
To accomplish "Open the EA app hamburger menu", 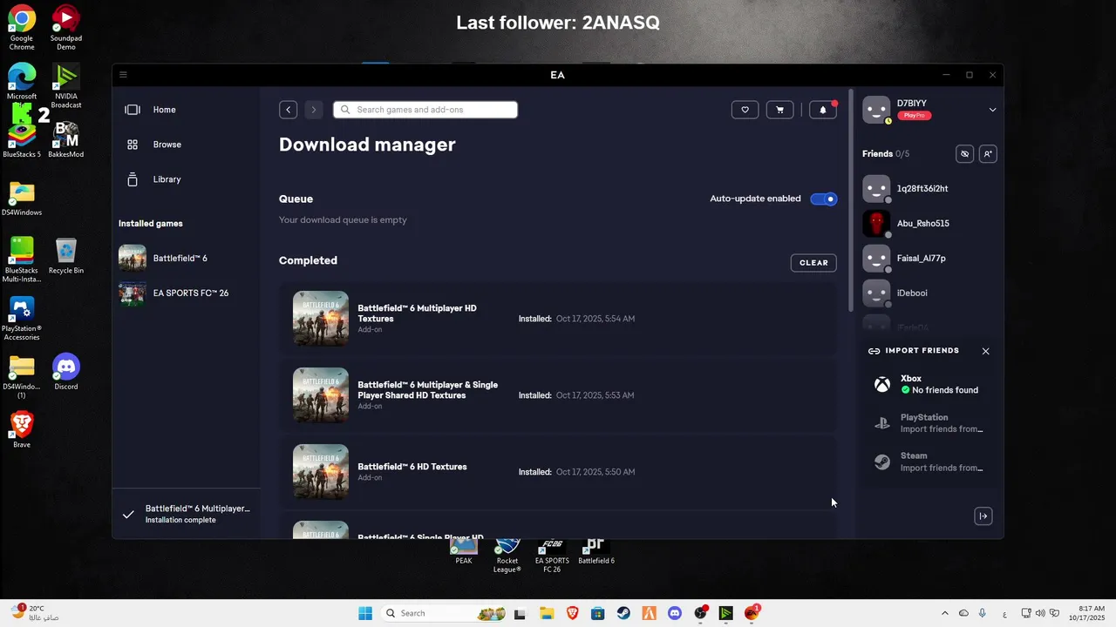I will pos(123,75).
